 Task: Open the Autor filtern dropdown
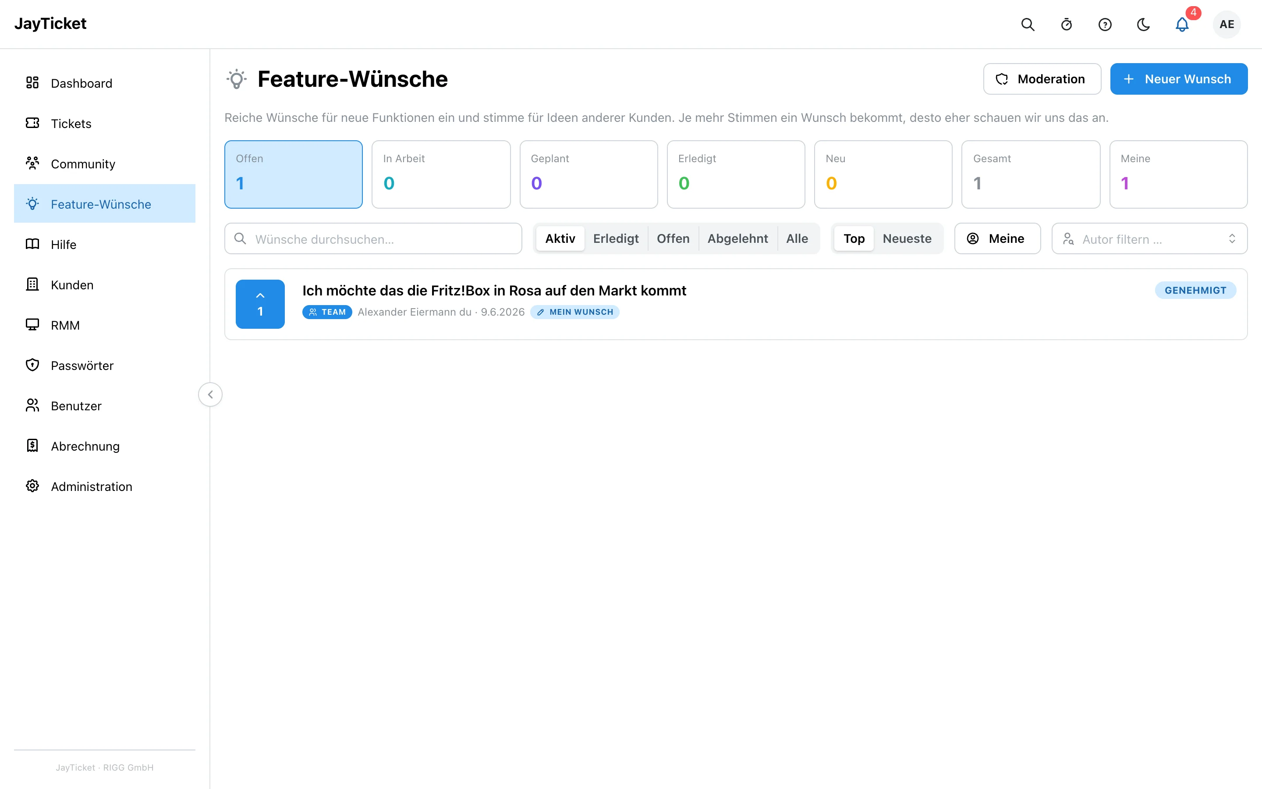pyautogui.click(x=1149, y=239)
